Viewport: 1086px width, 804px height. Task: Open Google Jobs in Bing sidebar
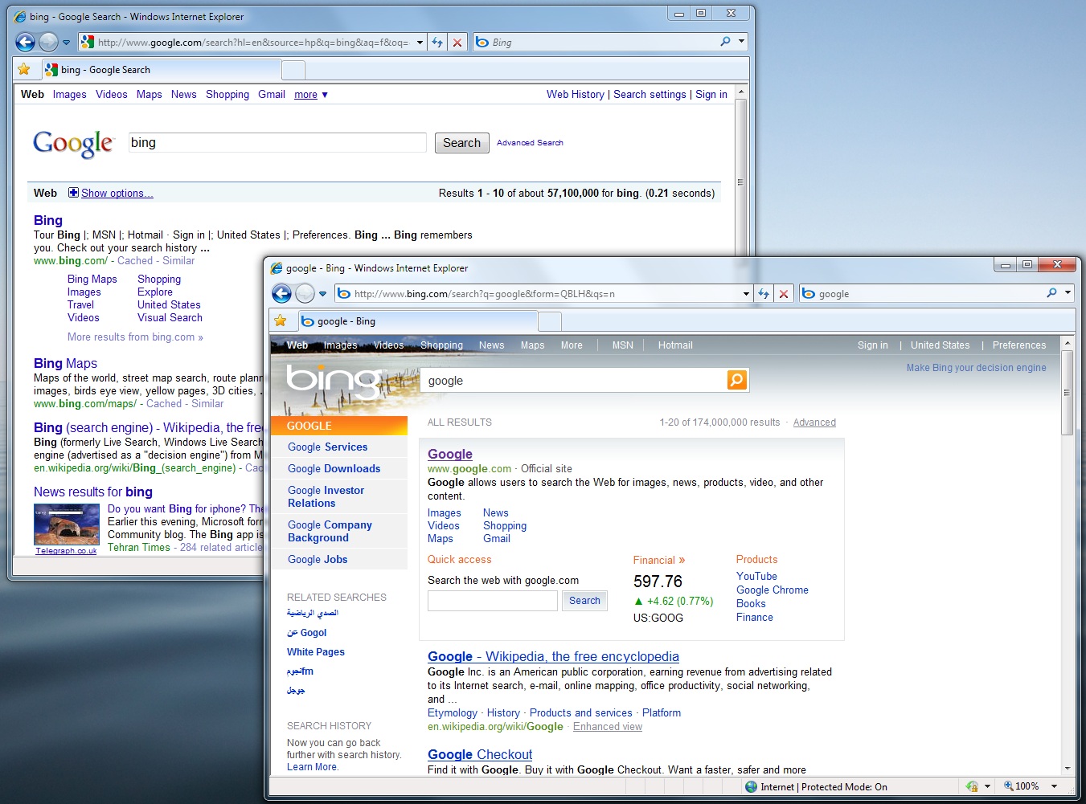(x=318, y=560)
